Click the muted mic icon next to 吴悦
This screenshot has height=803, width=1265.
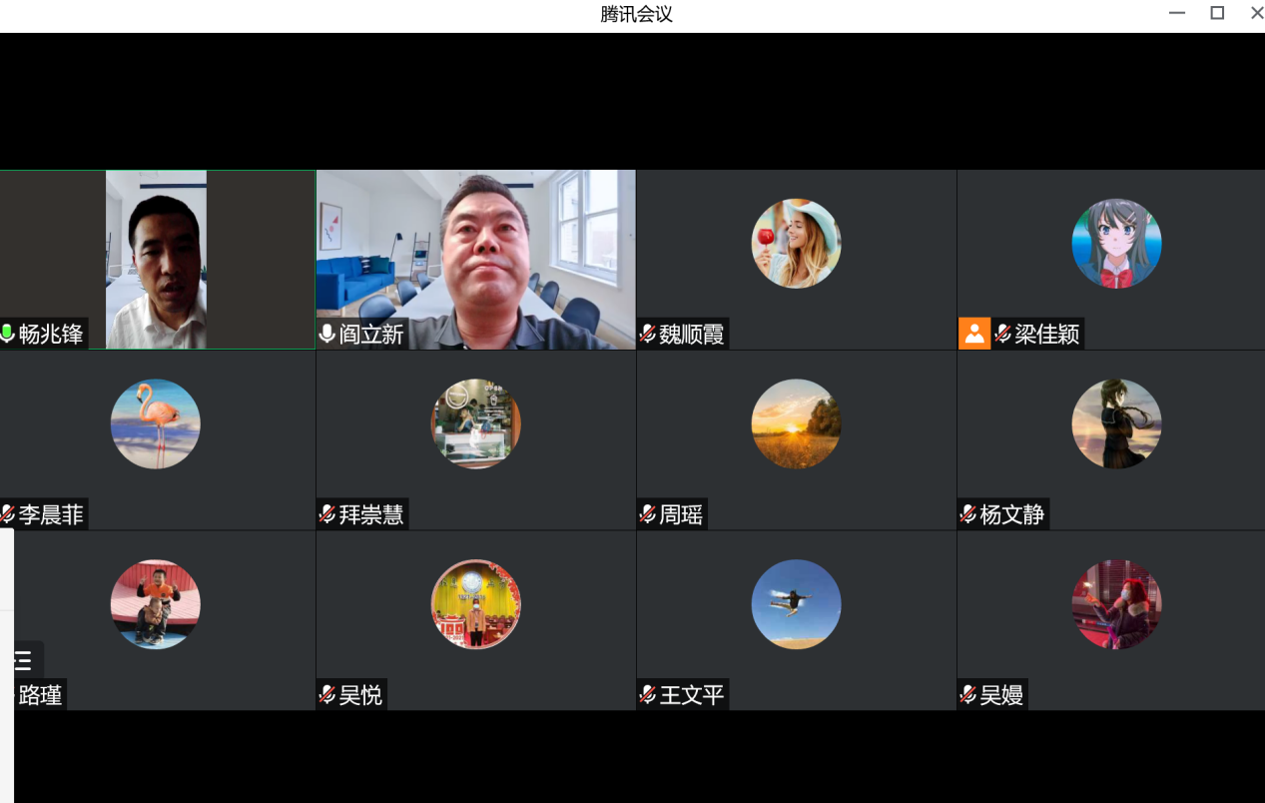point(326,694)
